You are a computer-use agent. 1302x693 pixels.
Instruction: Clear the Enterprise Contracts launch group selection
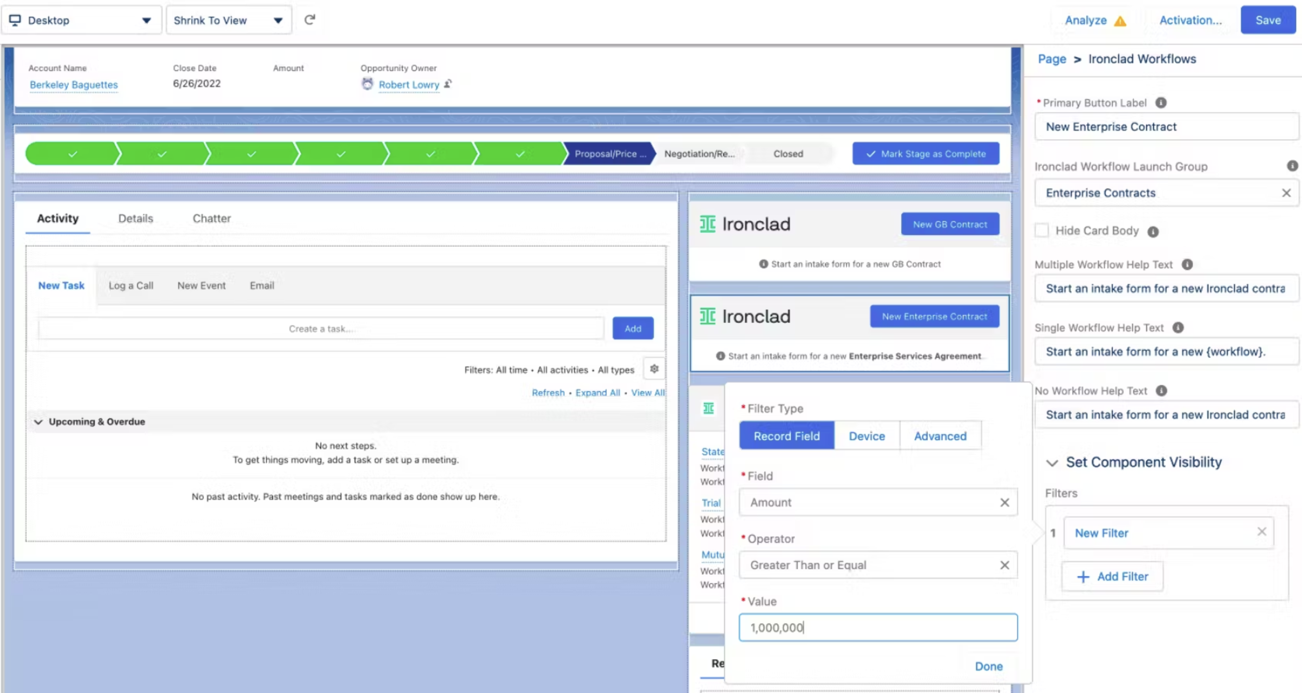pyautogui.click(x=1287, y=193)
